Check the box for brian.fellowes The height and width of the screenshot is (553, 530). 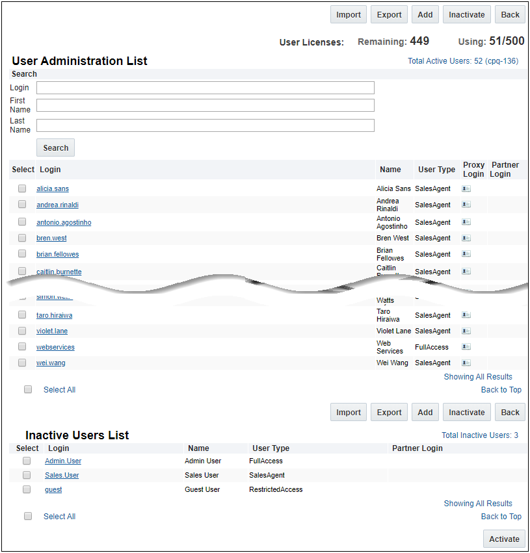pos(22,253)
